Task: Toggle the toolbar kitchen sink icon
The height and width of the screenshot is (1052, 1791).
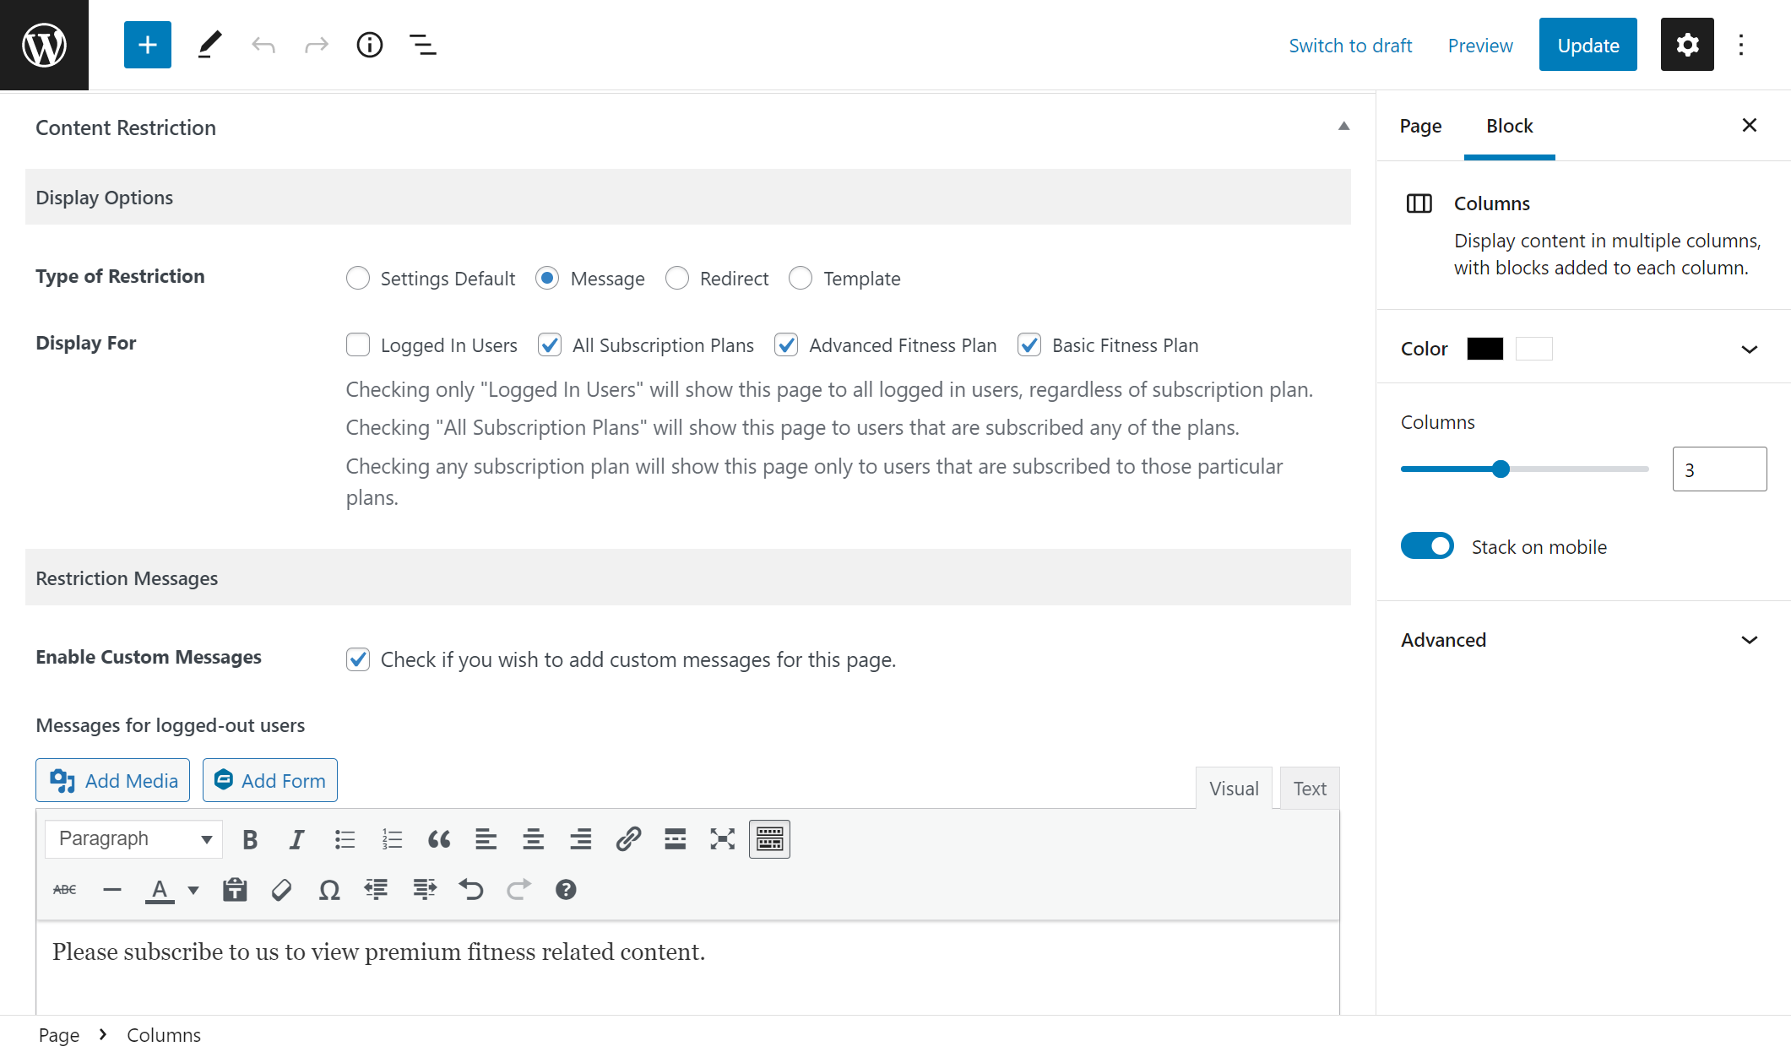Action: click(x=769, y=839)
